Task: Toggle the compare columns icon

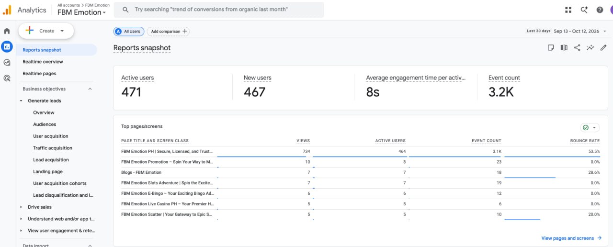Action: click(x=564, y=47)
